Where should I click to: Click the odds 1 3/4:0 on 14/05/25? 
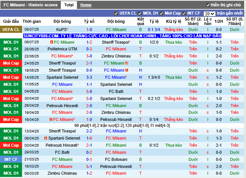[x=154, y=77]
